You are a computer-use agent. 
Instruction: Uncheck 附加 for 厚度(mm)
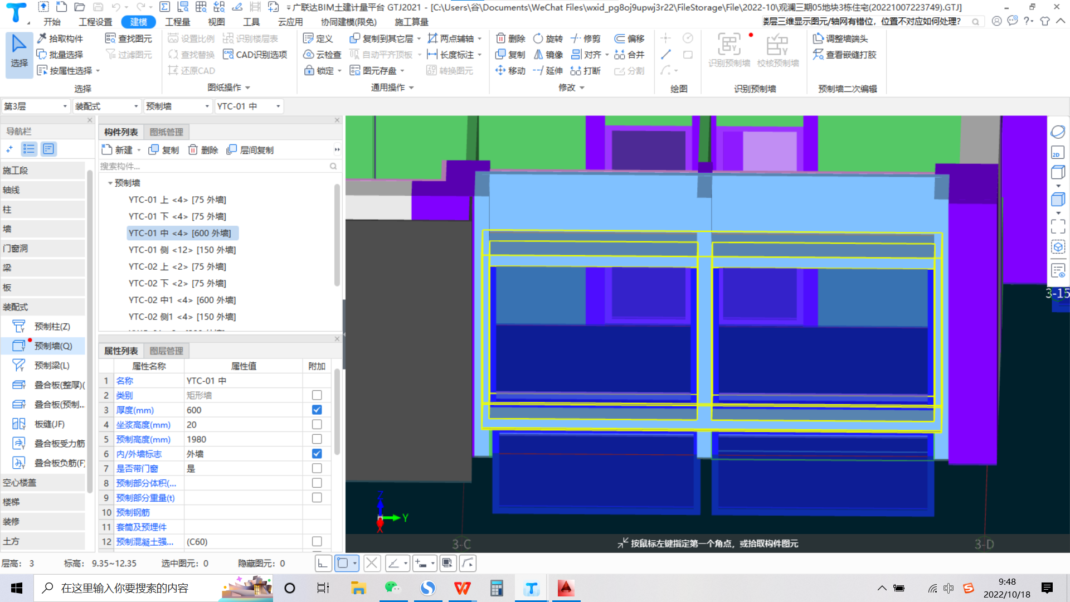pyautogui.click(x=317, y=410)
